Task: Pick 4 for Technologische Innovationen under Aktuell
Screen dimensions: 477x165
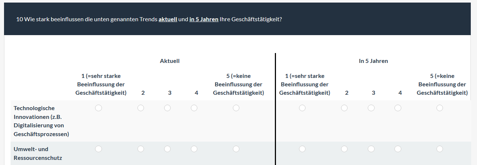Action: [x=194, y=108]
